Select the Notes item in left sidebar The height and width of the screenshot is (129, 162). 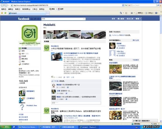[22, 62]
